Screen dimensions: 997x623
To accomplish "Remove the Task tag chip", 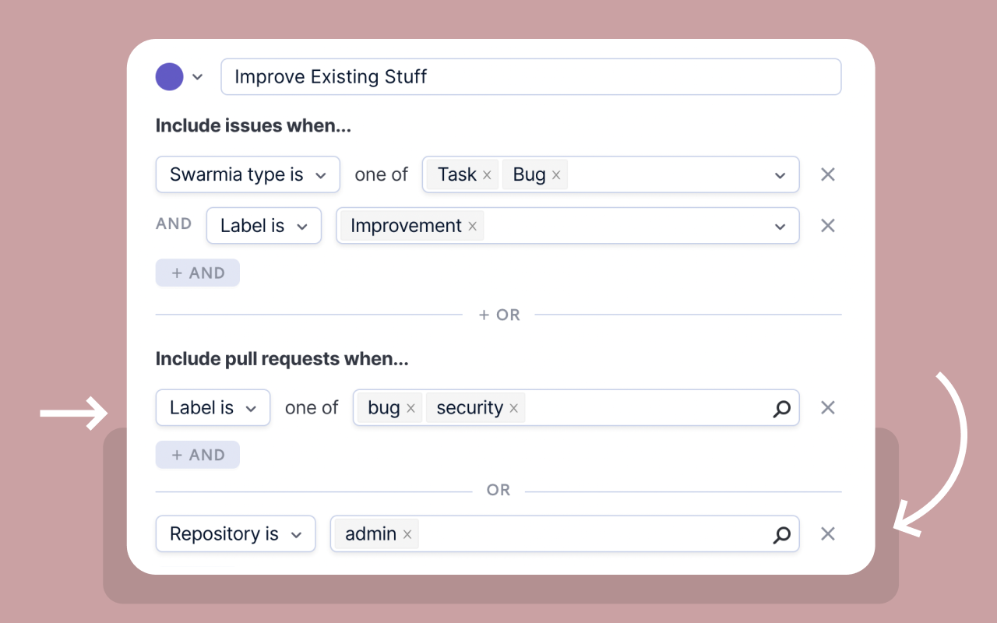I will pos(487,175).
